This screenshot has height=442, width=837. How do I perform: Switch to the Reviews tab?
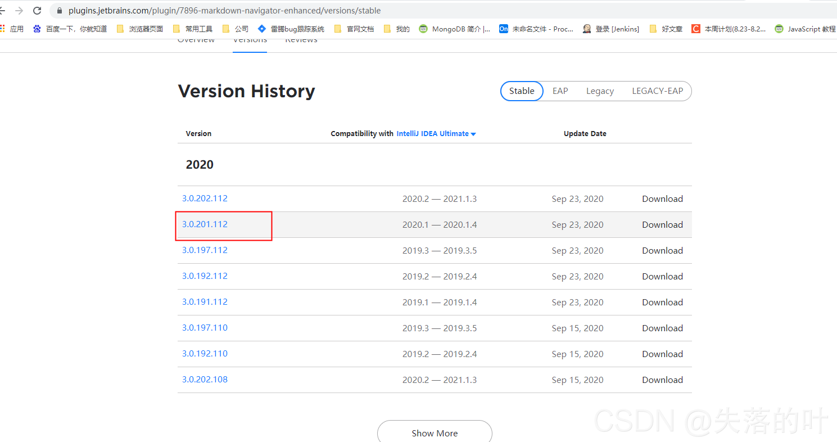coord(301,40)
